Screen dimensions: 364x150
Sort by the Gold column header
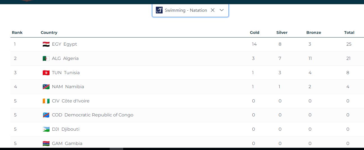click(255, 32)
